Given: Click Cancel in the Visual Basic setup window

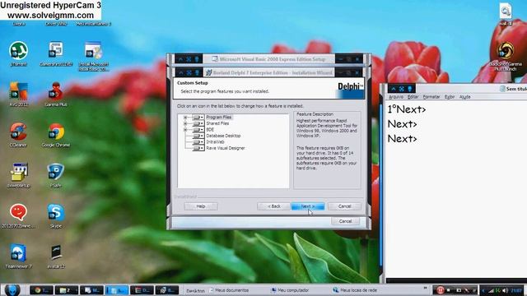Looking at the screenshot, I should click(345, 221).
